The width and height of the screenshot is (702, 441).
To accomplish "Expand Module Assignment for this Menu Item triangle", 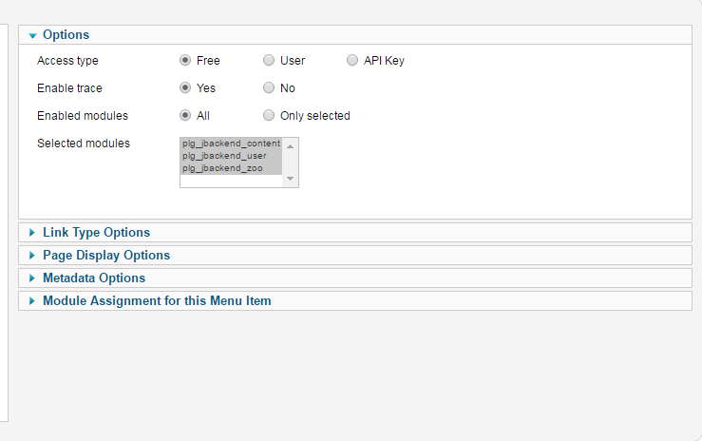I will (31, 301).
